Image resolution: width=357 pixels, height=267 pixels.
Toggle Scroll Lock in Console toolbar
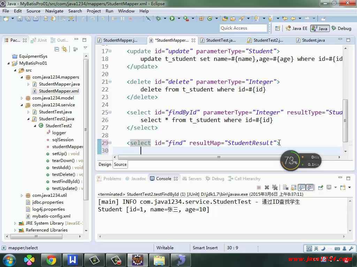point(294,187)
